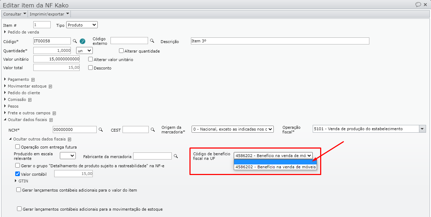Close the Editar item da NF dialog
The height and width of the screenshot is (217, 431).
coord(425,5)
